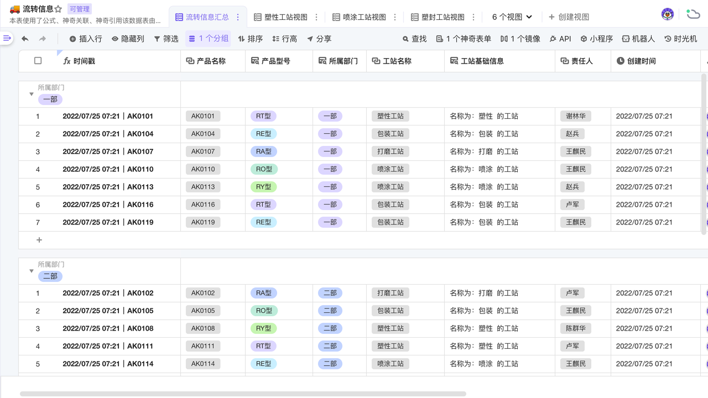Click the 责任人 column header
The width and height of the screenshot is (708, 398).
(x=583, y=61)
